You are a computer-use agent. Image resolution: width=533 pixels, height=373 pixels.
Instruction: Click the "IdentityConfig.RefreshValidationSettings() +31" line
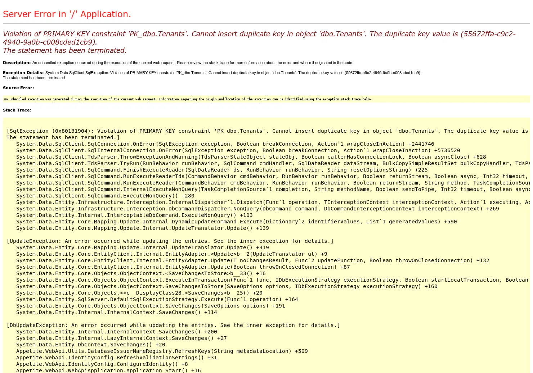pyautogui.click(x=117, y=358)
